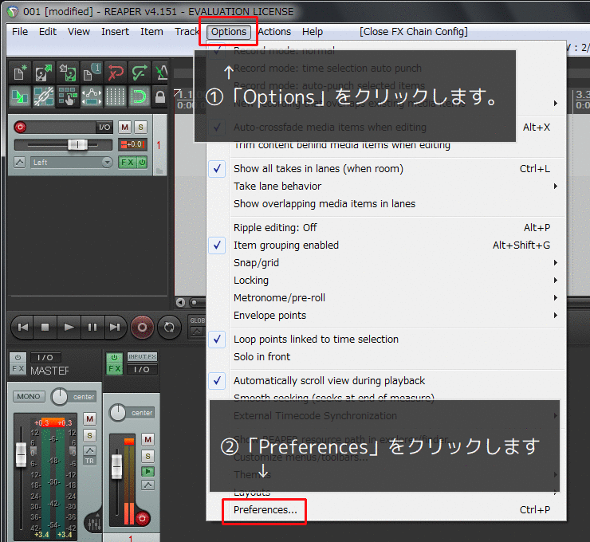Toggle the lock icon in the toolbar
Image resolution: width=590 pixels, height=542 pixels.
pos(160,97)
